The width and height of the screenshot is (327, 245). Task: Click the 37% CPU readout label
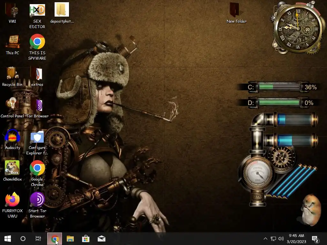258,197
